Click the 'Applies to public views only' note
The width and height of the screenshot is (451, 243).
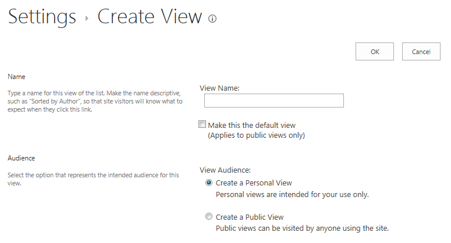[256, 135]
